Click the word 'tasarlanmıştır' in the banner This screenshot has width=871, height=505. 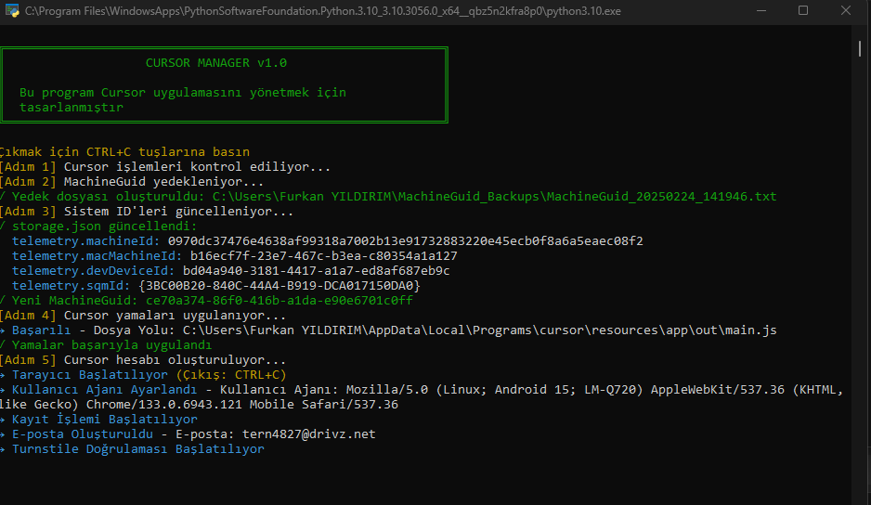[71, 108]
